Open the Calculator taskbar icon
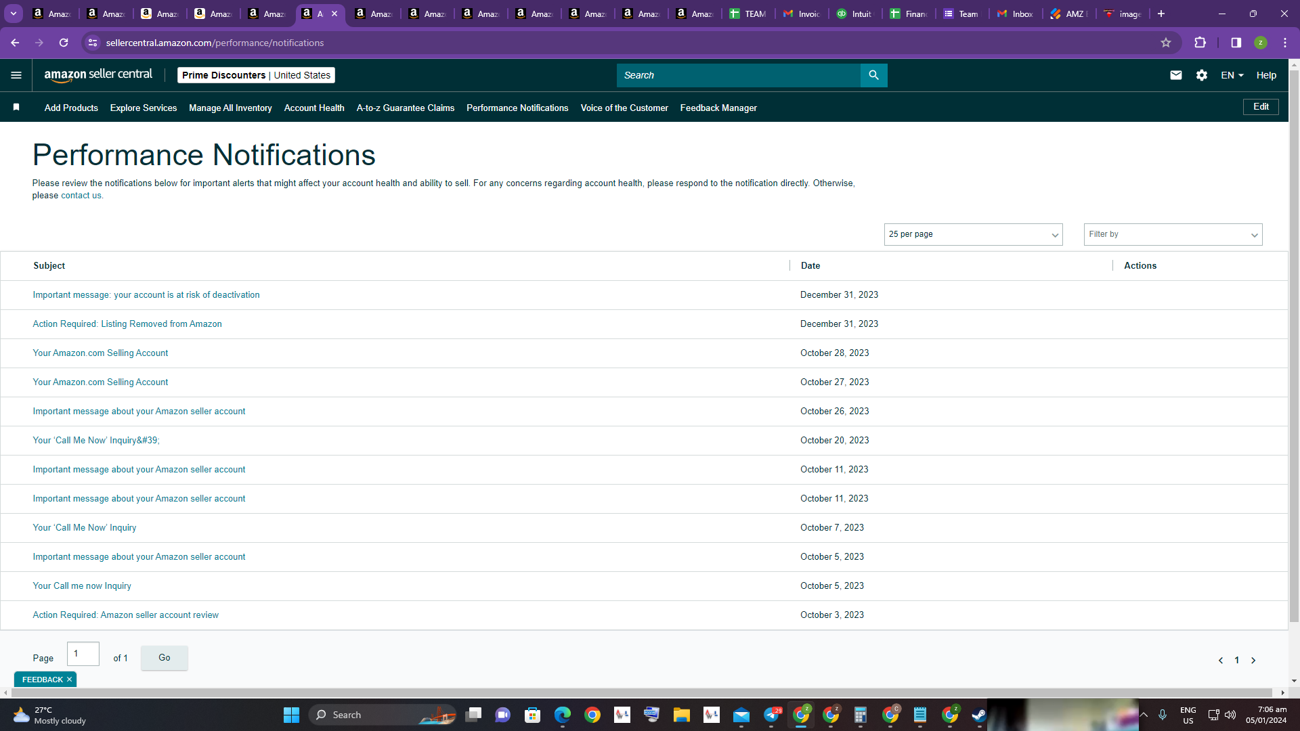The image size is (1300, 731). point(861,715)
